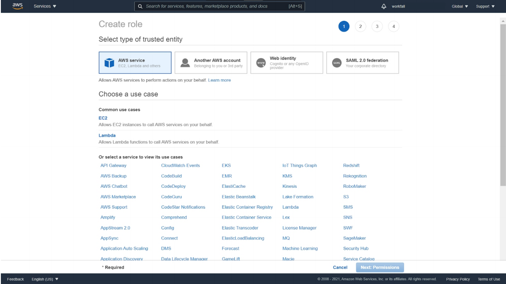Screen dimensions: 506x284
Task: Select ElastiCache service
Action: point(233,186)
